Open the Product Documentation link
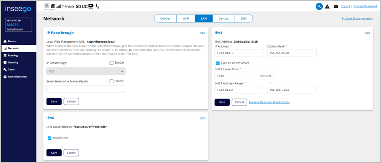Screen dimensions: 381x163 [x=357, y=18]
